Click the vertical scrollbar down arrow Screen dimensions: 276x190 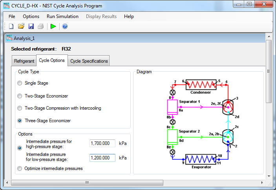269,176
